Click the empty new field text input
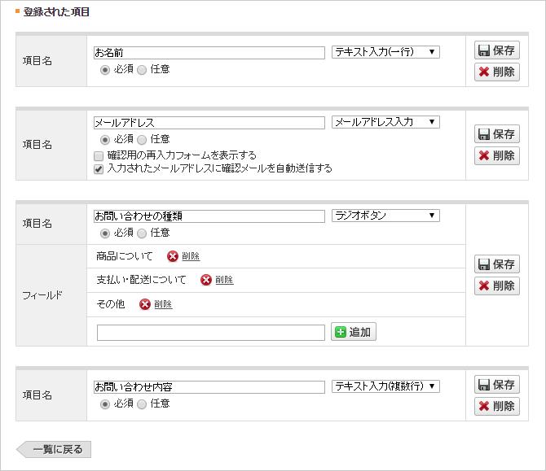This screenshot has width=546, height=471. coord(210,332)
